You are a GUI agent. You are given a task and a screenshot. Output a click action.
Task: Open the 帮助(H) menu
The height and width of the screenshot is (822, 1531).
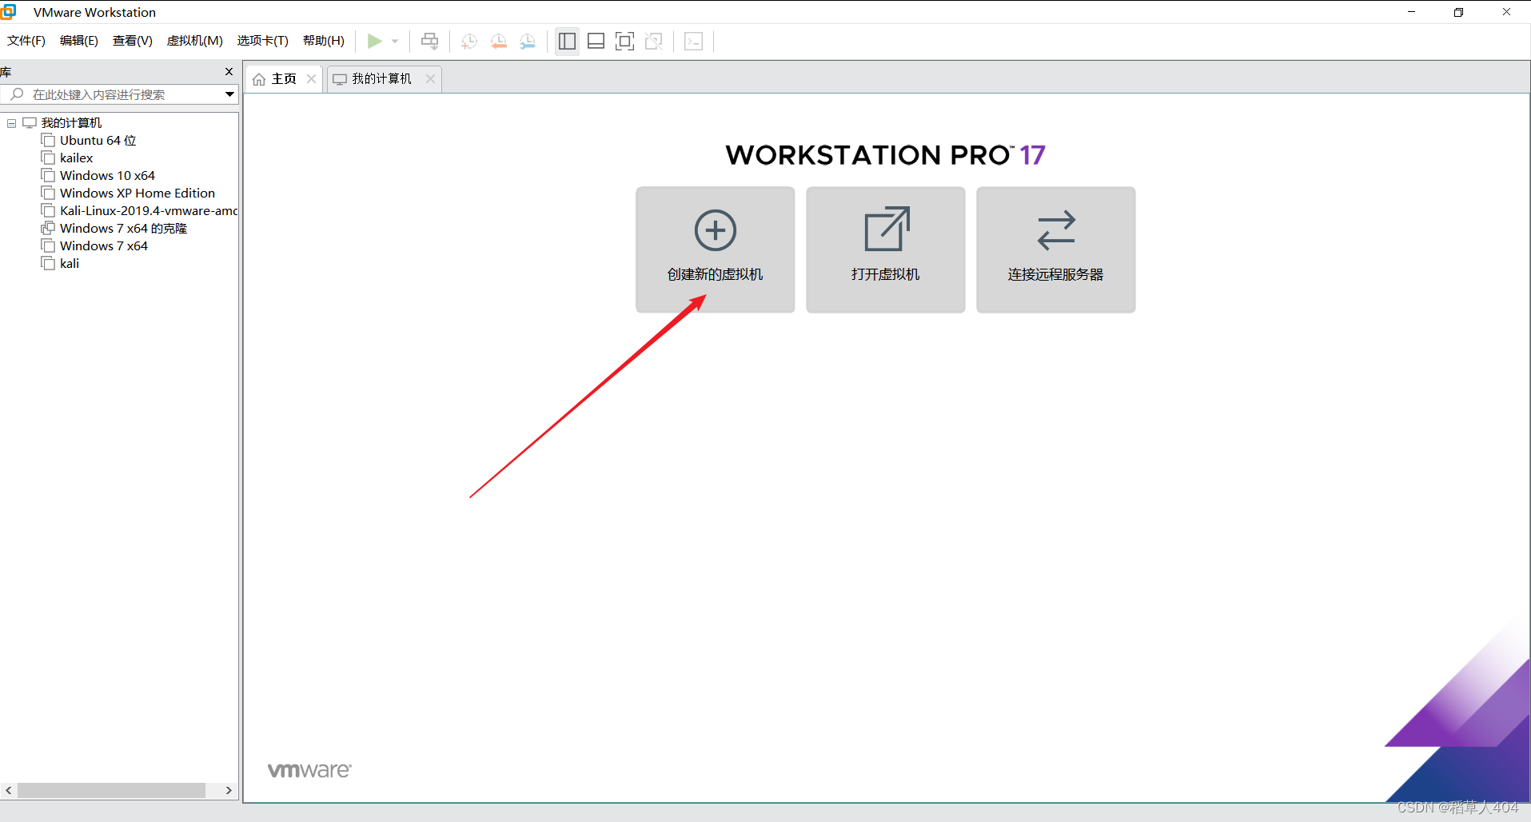(x=324, y=41)
